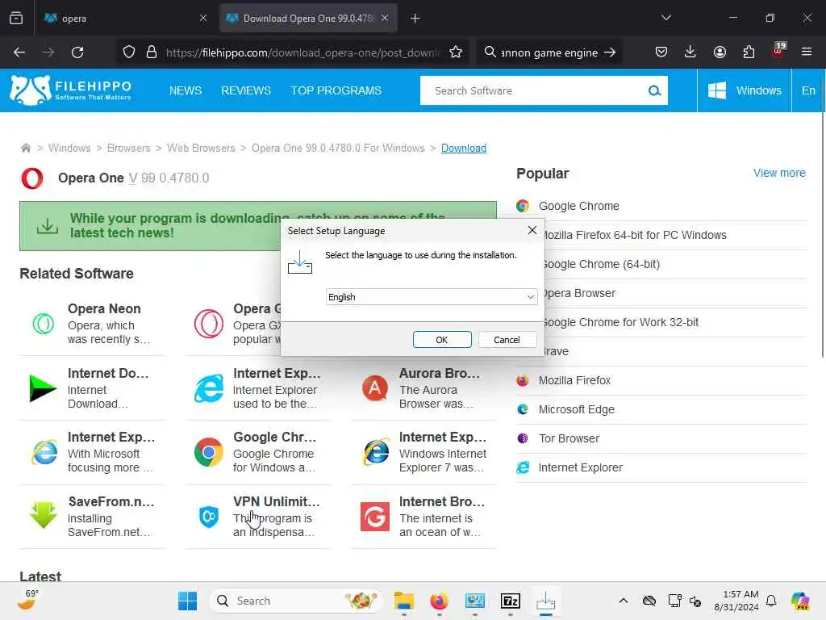Viewport: 826px width, 620px height.
Task: Open the notifications bell icon
Action: (x=771, y=601)
